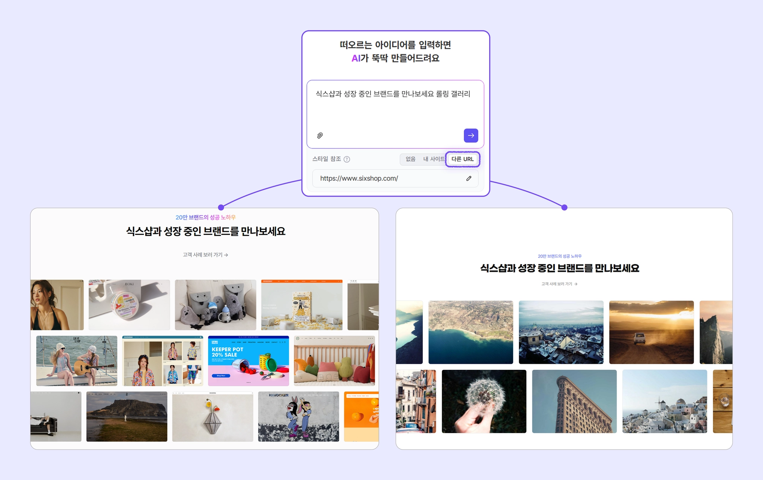Select the 없음 style option
The image size is (763, 480).
(x=410, y=159)
